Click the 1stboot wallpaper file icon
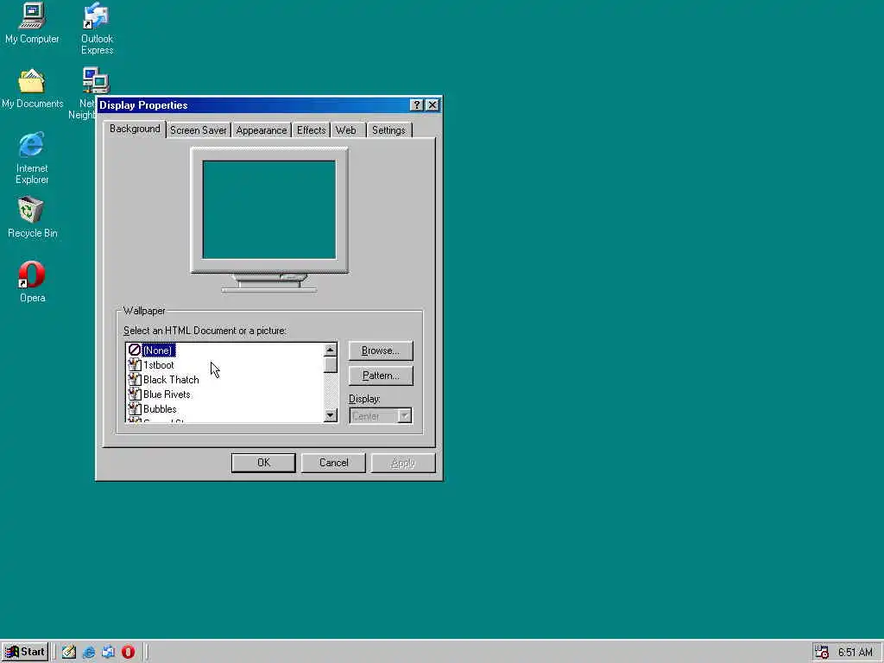Viewport: 884px width, 663px height. 134,365
